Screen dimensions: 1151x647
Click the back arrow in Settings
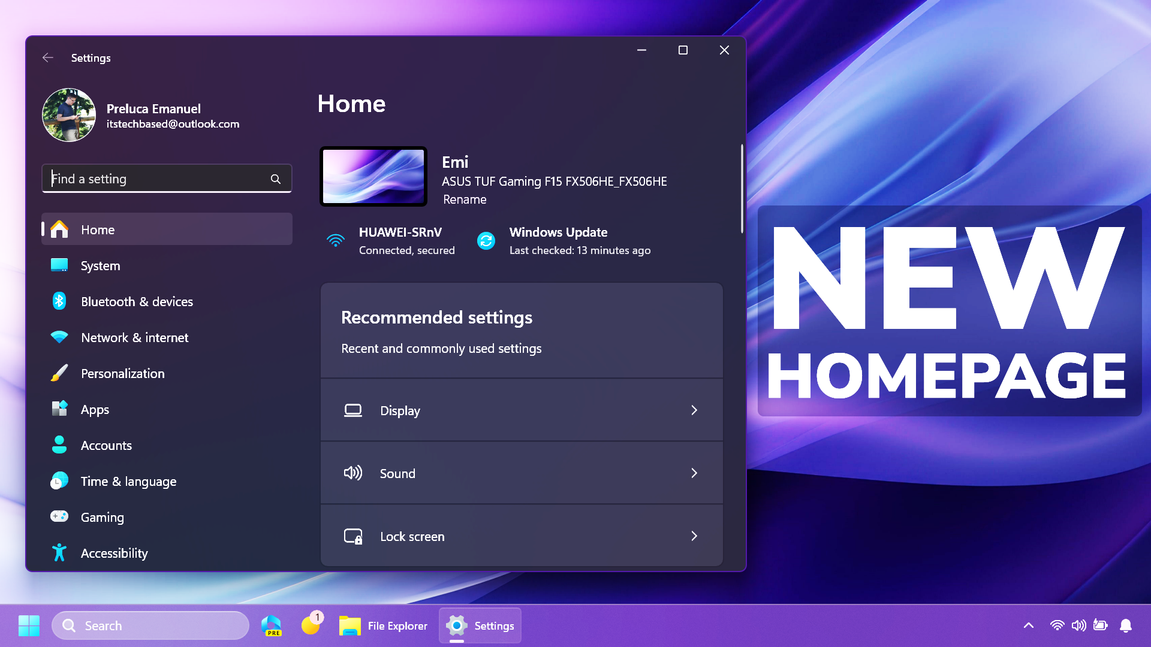click(x=48, y=58)
